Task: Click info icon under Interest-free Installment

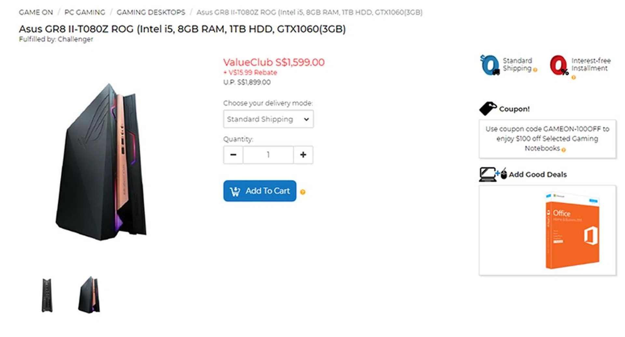Action: pyautogui.click(x=574, y=77)
